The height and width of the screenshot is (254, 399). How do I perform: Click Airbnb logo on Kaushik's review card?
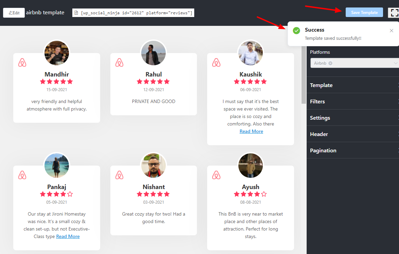216,63
